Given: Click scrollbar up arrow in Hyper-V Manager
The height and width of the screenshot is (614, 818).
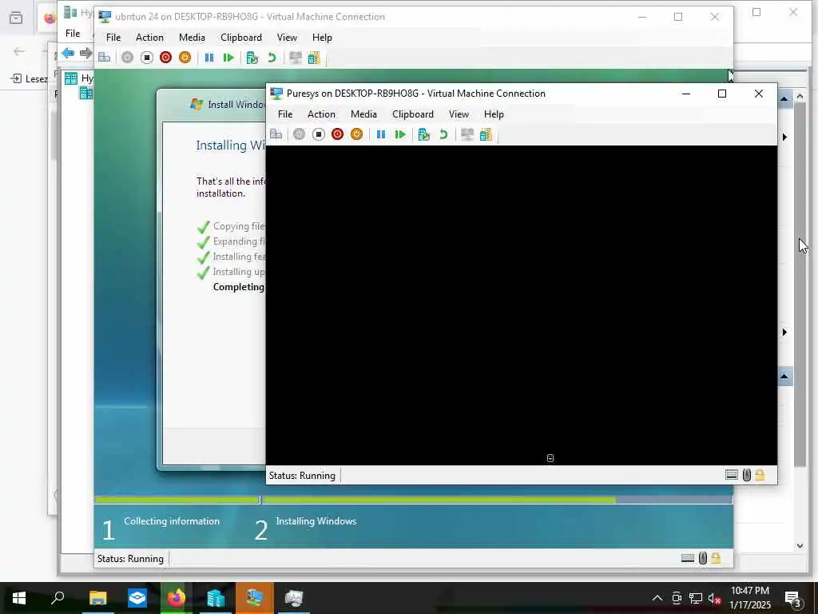Looking at the screenshot, I should click(800, 97).
